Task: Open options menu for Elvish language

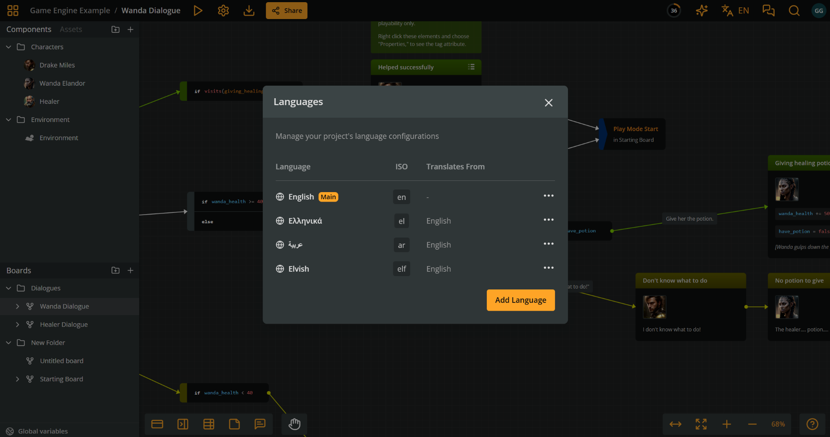Action: coord(548,268)
